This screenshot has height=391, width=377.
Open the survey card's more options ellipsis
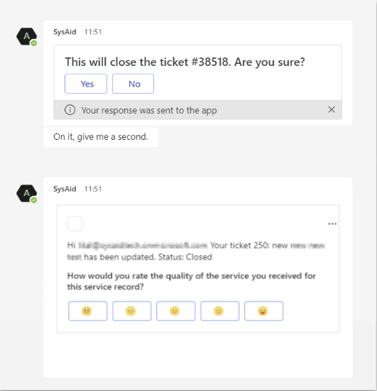[332, 224]
